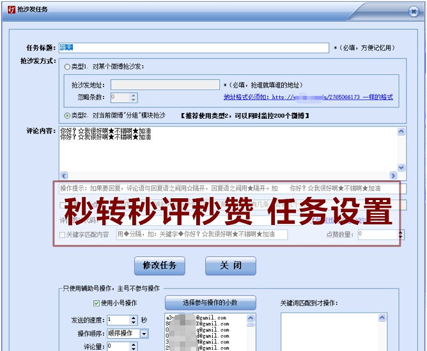The height and width of the screenshot is (351, 427).
Task: Click left arrow of 评论内容 horizontal scrollbar
Action: pos(64,176)
